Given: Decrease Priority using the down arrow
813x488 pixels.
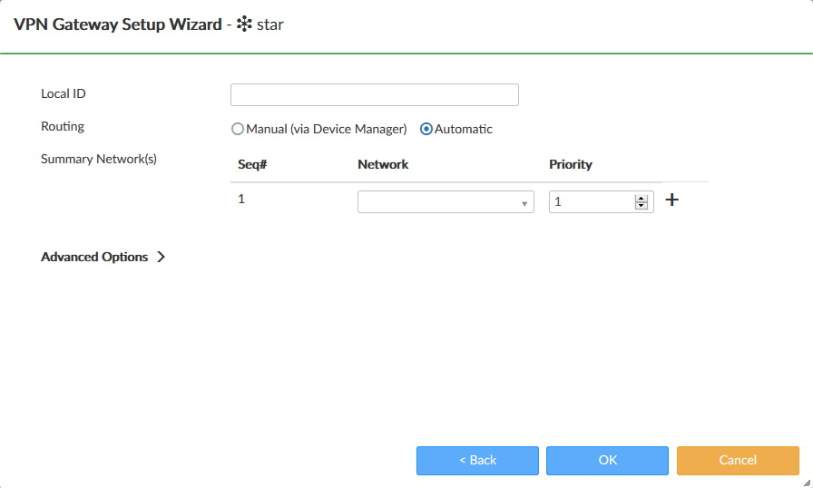Looking at the screenshot, I should pos(642,206).
